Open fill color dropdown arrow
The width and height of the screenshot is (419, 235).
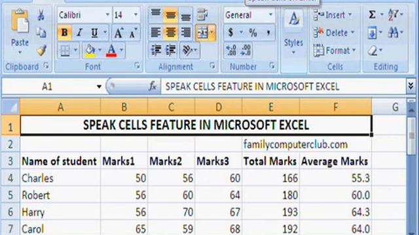(x=100, y=50)
